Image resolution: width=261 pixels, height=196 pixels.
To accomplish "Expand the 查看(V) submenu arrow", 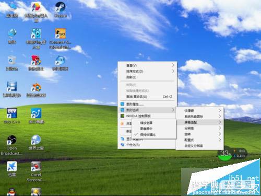I will point(173,65).
